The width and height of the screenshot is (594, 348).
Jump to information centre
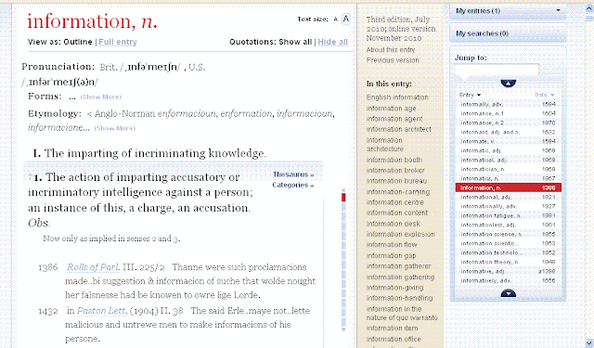coord(394,202)
